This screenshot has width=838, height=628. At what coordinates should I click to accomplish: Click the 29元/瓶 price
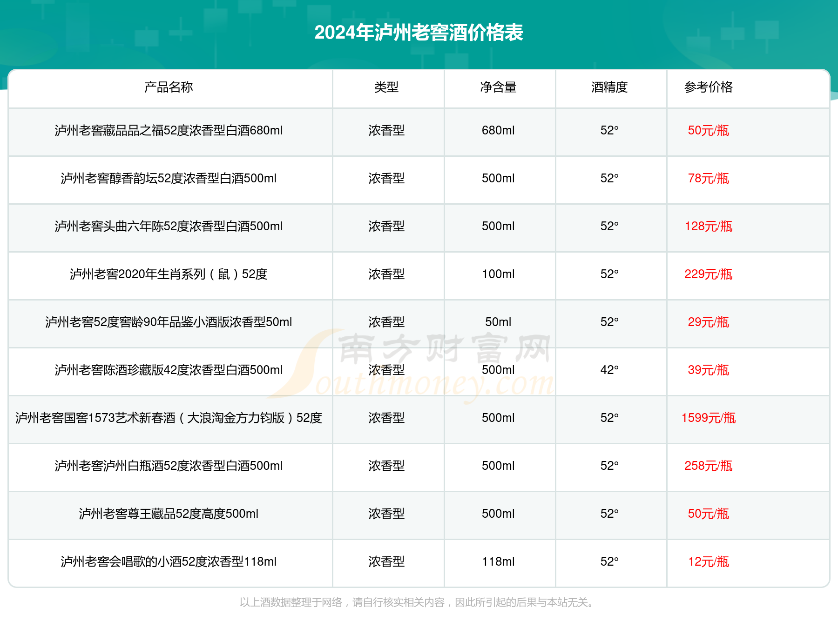click(x=709, y=322)
